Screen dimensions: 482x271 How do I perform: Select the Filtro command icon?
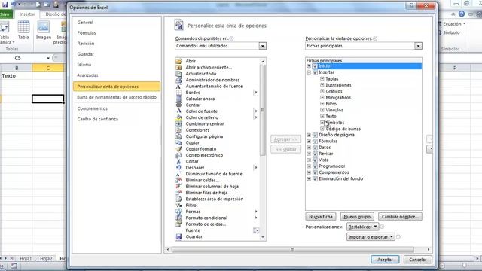pos(178,205)
